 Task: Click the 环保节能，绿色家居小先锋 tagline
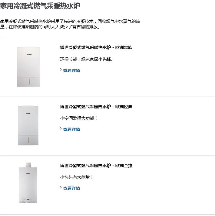(x=87, y=59)
